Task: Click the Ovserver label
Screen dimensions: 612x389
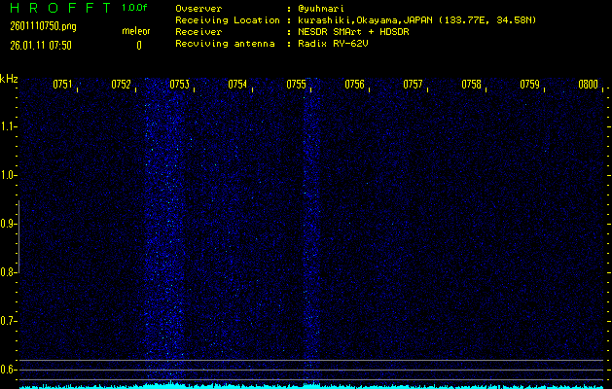Action: (x=198, y=8)
